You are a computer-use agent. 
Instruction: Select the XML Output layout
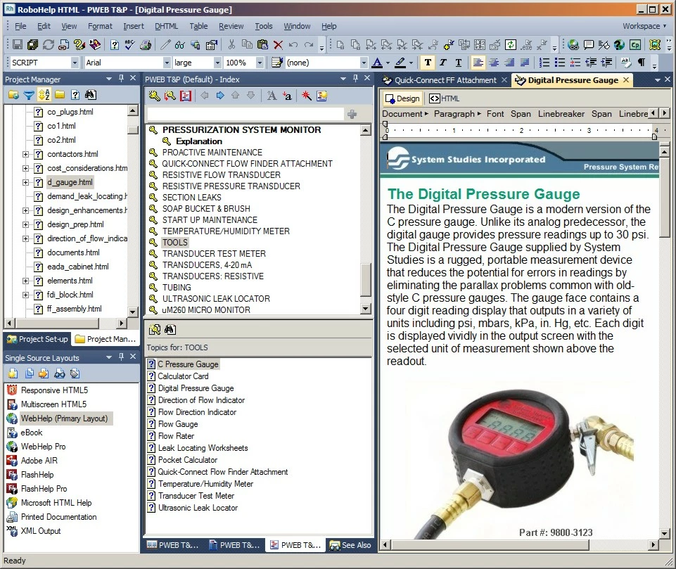[x=41, y=532]
